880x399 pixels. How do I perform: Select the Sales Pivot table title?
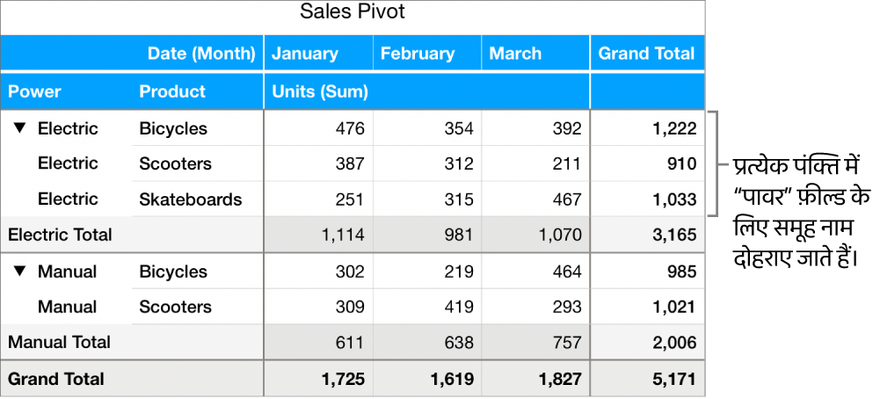click(352, 12)
